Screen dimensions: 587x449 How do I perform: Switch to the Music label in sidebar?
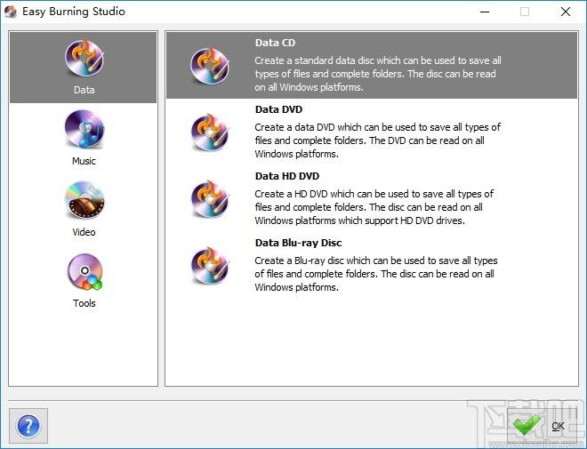(x=84, y=161)
